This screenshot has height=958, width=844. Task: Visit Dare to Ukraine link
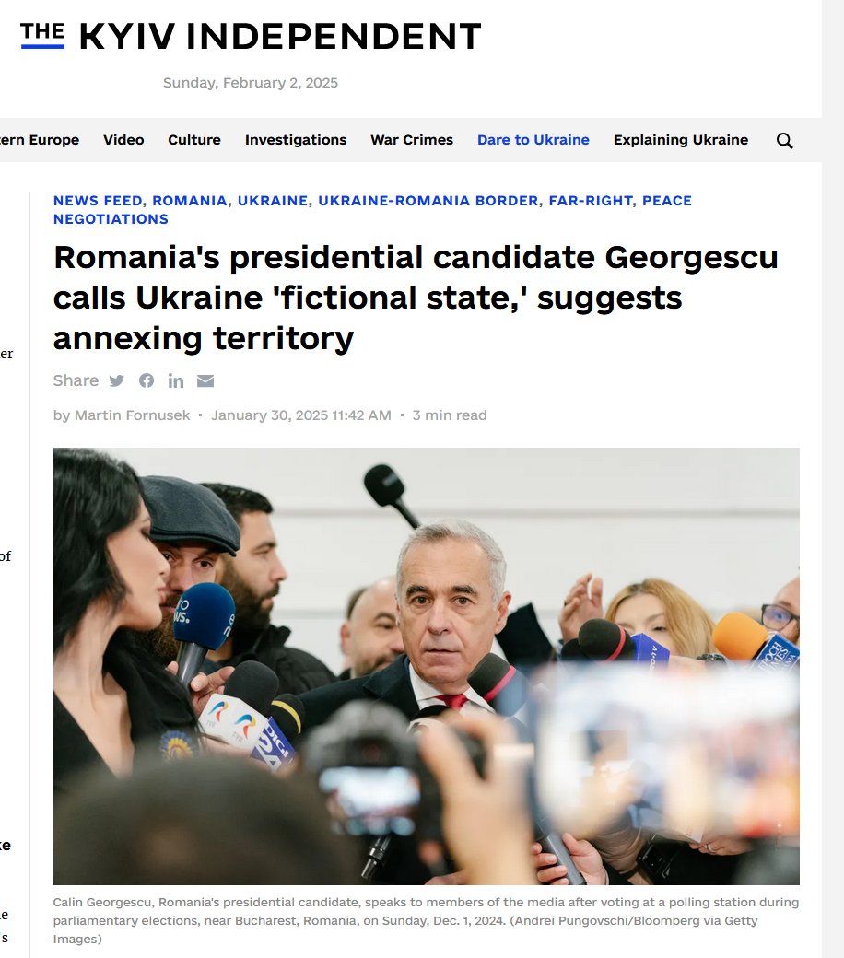(533, 140)
